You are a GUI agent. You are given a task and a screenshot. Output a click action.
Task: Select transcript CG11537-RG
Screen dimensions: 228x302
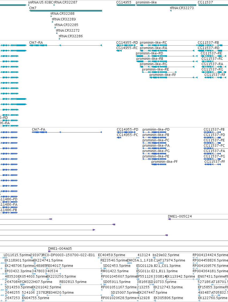click(x=212, y=69)
